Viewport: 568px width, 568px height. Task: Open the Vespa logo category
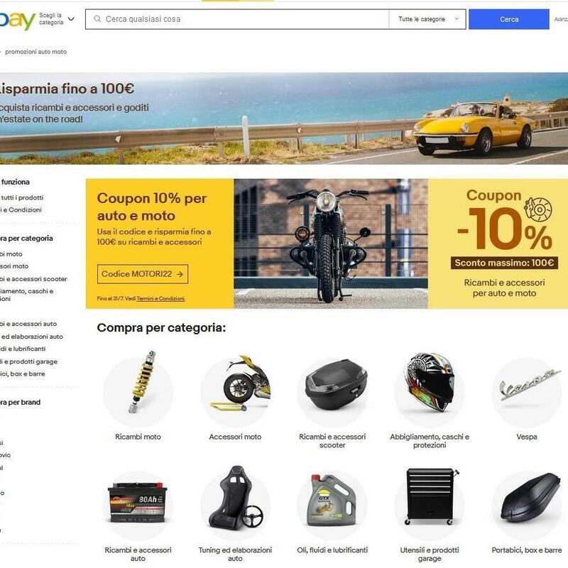[527, 393]
